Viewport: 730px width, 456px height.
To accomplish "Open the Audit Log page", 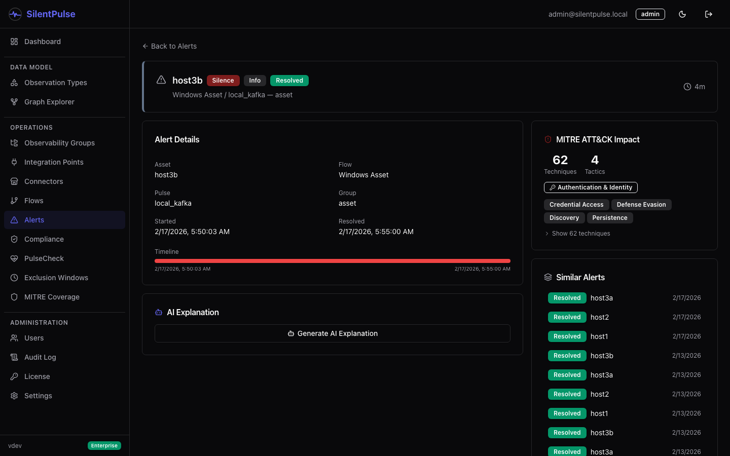I will point(64,357).
